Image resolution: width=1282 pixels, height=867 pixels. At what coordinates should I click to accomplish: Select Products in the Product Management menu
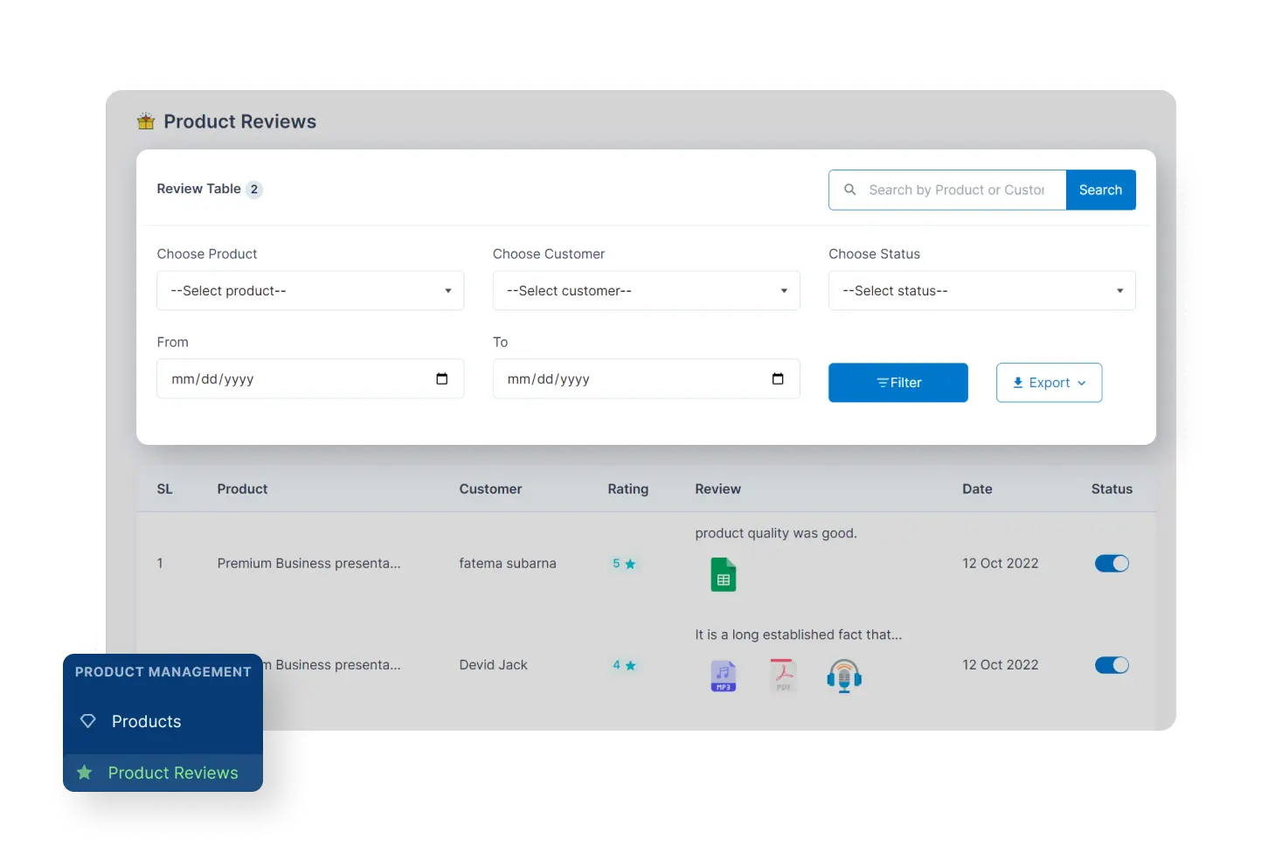click(x=146, y=721)
